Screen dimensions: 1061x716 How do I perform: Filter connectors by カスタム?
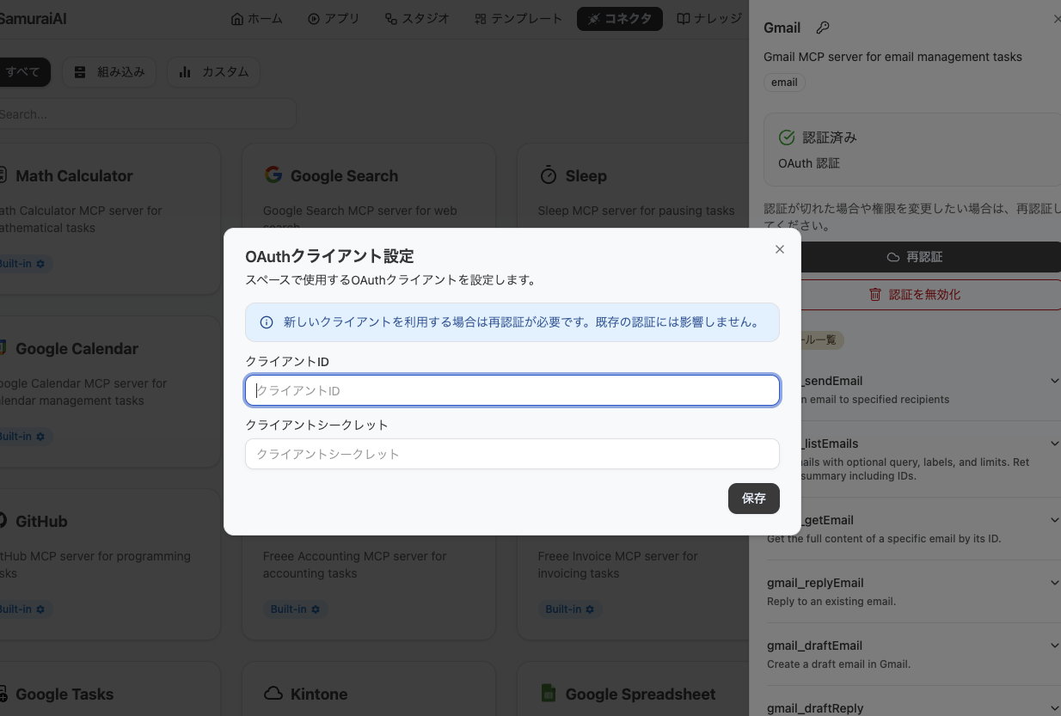pos(213,72)
